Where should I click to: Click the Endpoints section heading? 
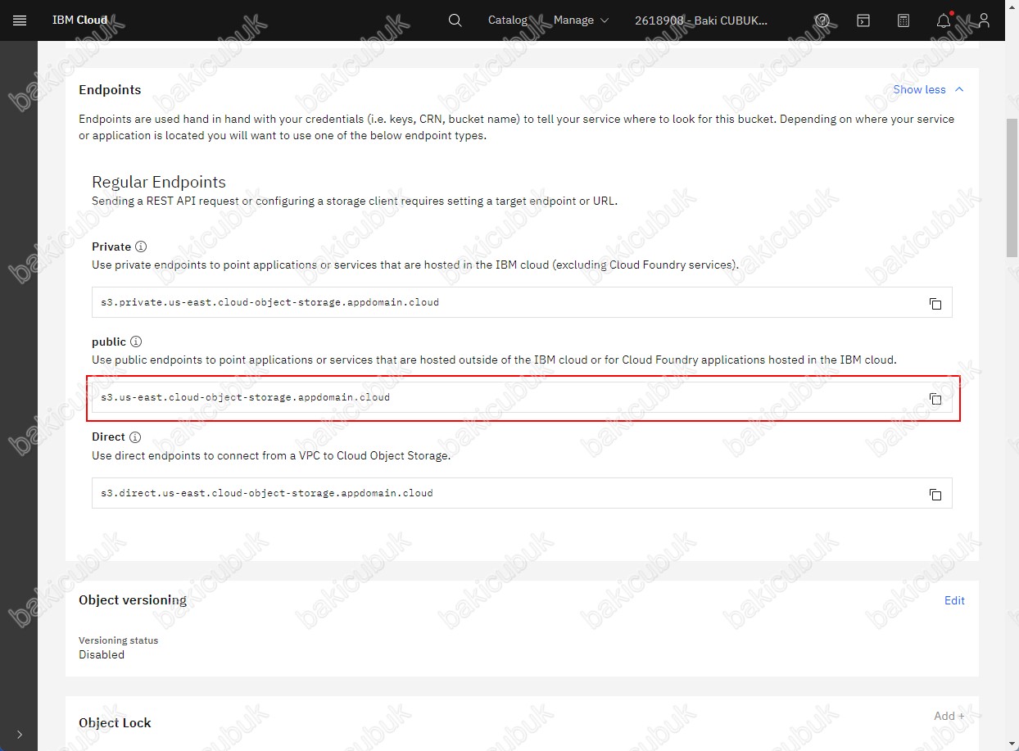(110, 90)
